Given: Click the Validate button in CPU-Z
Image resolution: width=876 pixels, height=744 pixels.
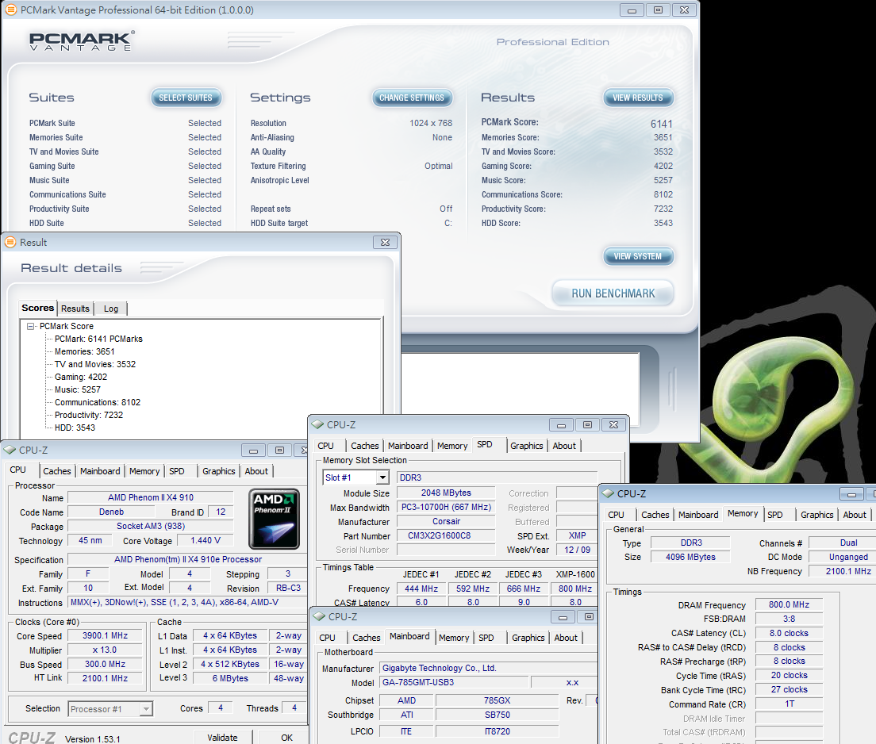Looking at the screenshot, I should [222, 738].
